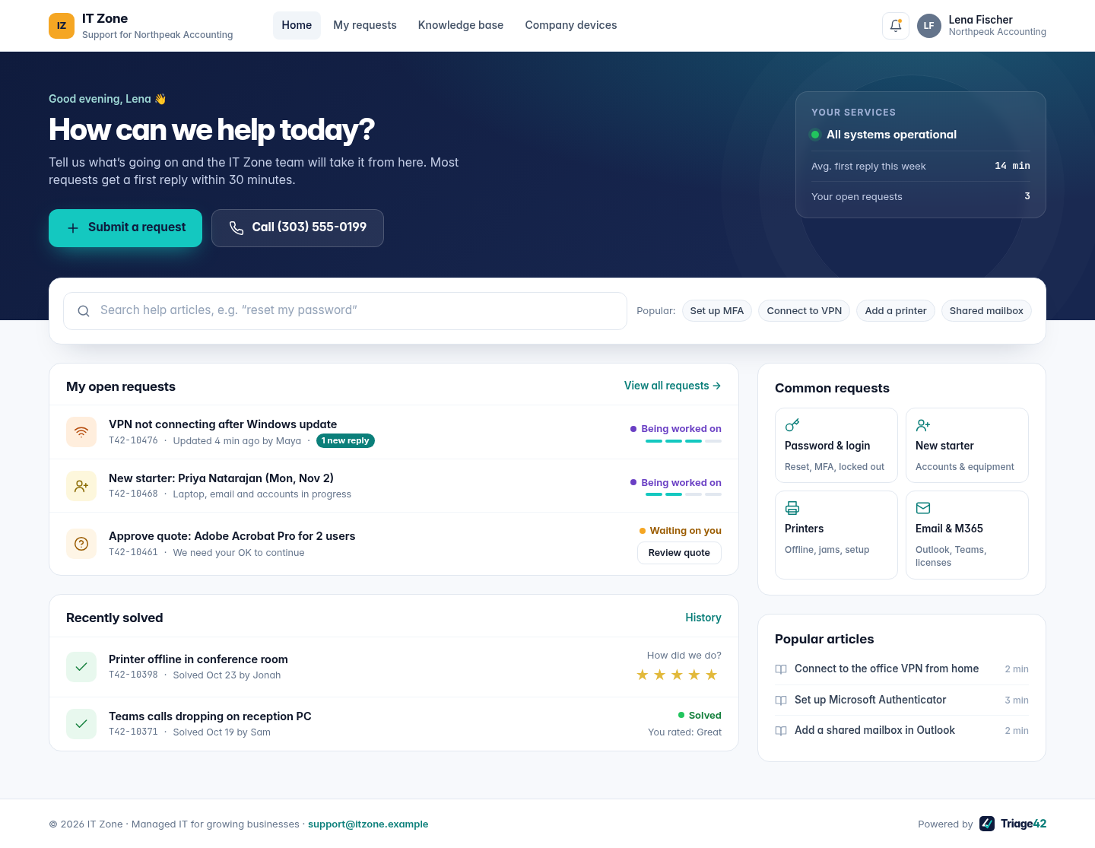
Task: Click the Review quote button
Action: click(679, 553)
